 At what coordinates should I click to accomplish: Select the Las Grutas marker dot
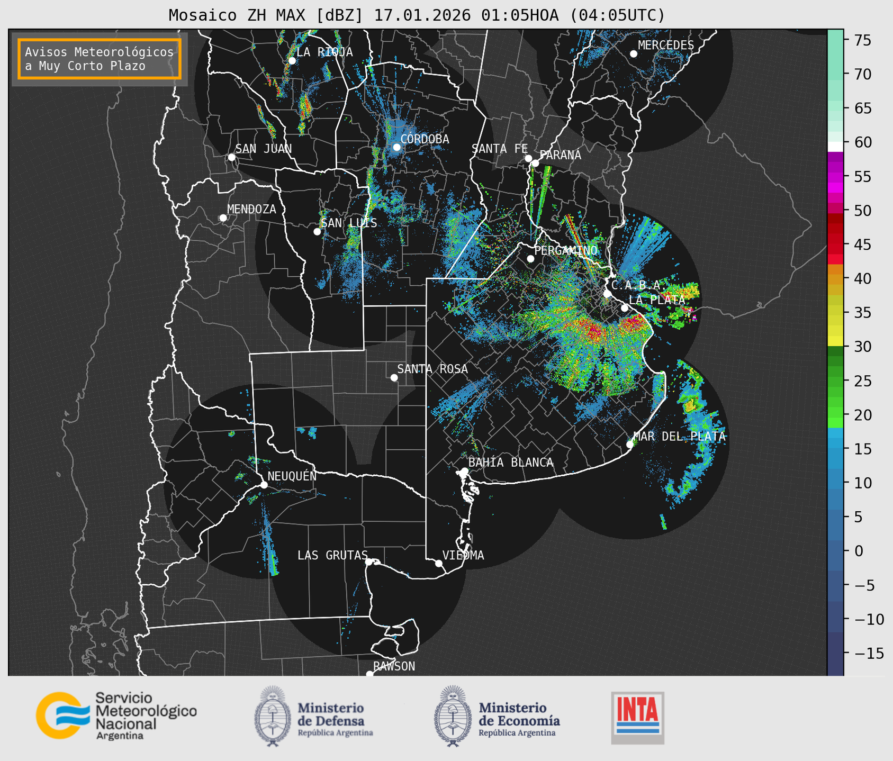(x=369, y=562)
